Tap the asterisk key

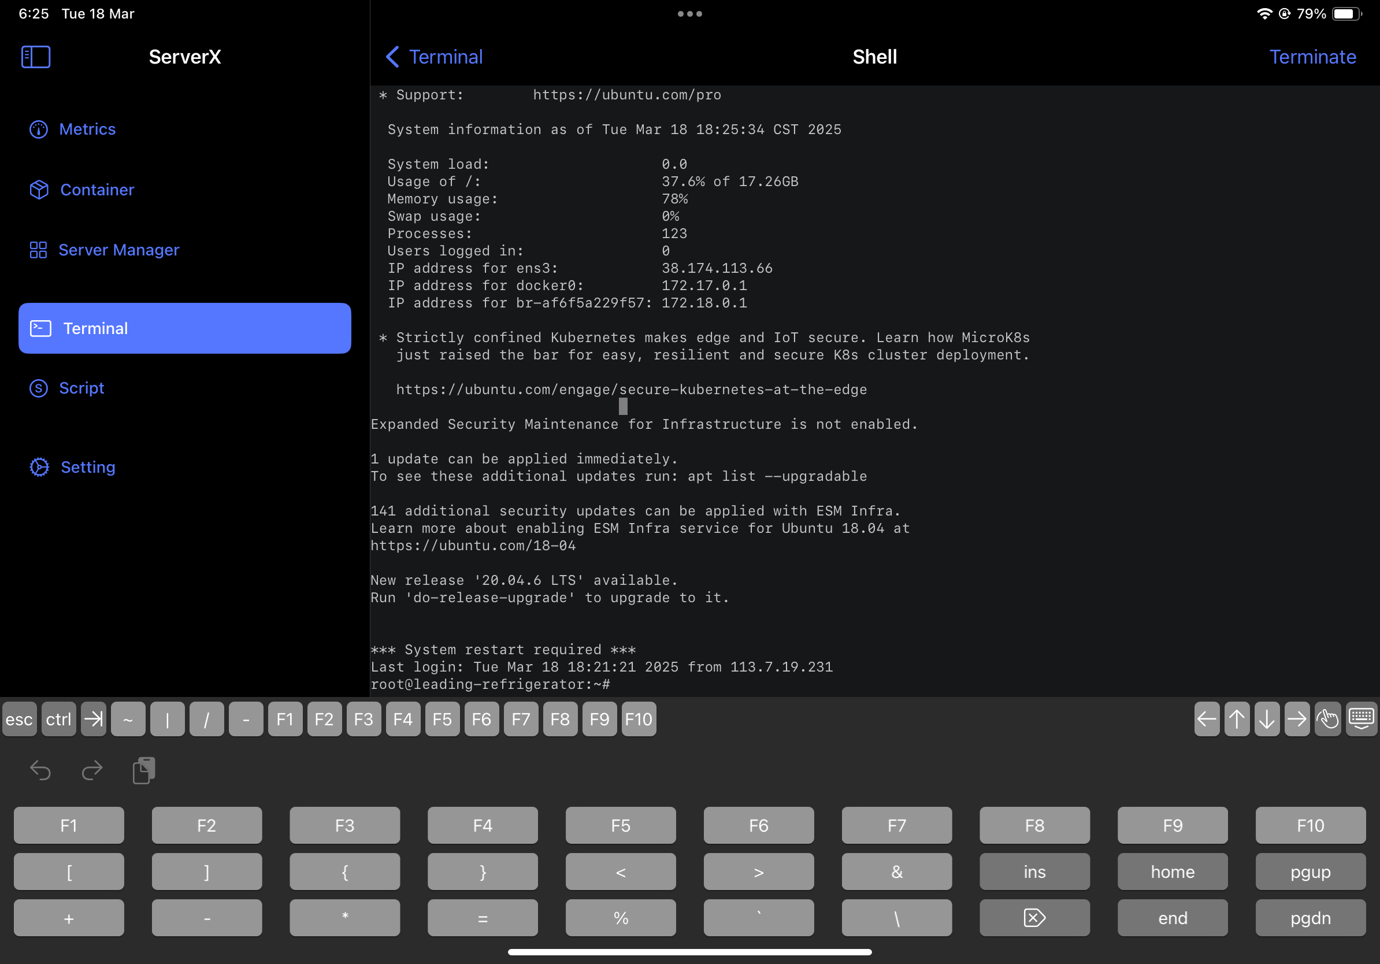345,918
